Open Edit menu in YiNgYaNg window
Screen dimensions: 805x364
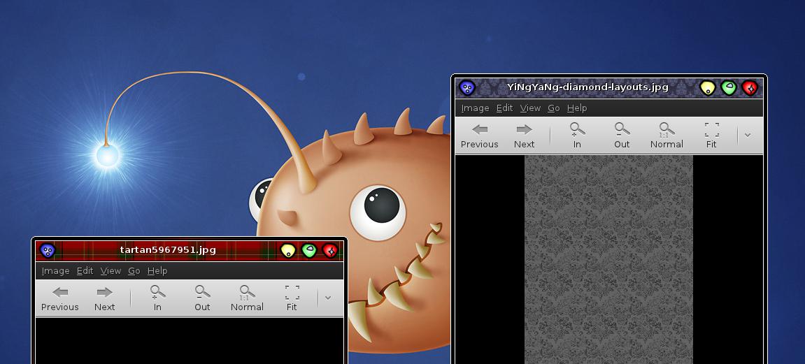pyautogui.click(x=505, y=108)
